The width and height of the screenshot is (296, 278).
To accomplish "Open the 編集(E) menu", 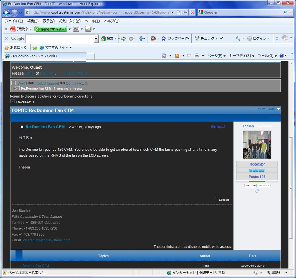I will click(x=33, y=21).
